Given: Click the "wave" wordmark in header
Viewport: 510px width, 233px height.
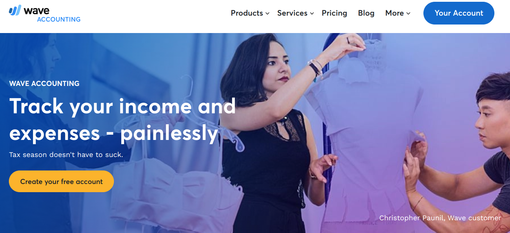Looking at the screenshot, I should click(x=37, y=10).
